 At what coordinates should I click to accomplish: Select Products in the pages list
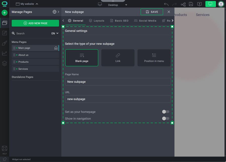click(35, 62)
